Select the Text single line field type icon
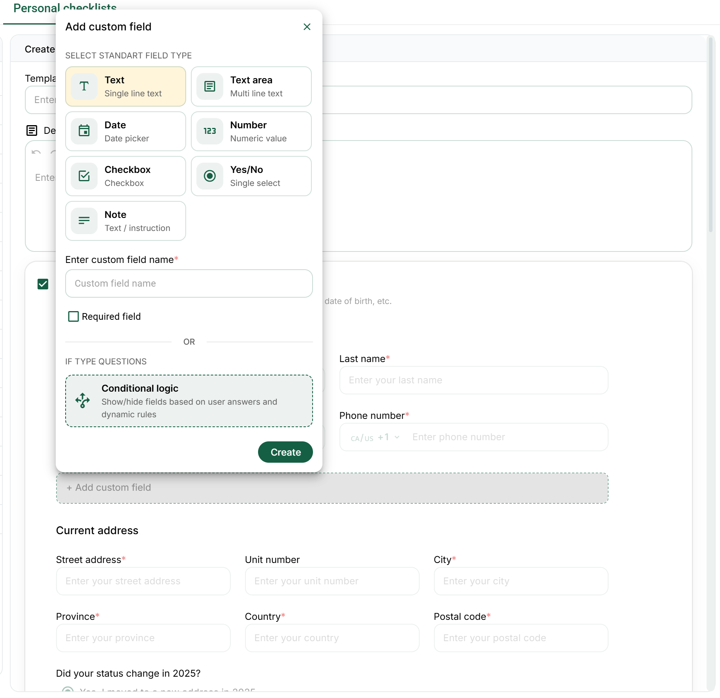 (84, 86)
